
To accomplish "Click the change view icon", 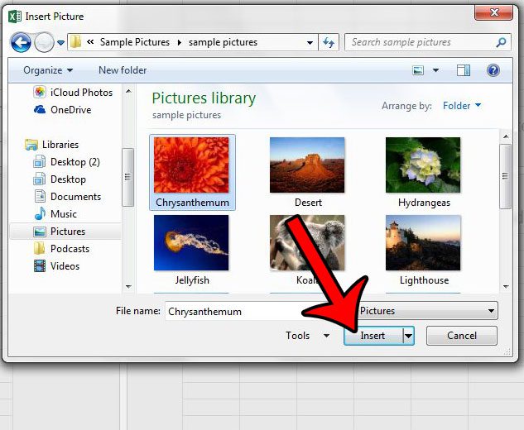I will [418, 70].
